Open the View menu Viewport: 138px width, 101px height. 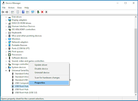tap(19, 8)
